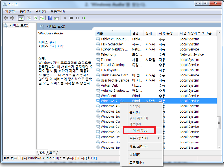This screenshot has width=224, height=167.
Task: Click the gear icon of Tablet PC Input row
Action: pyautogui.click(x=98, y=39)
